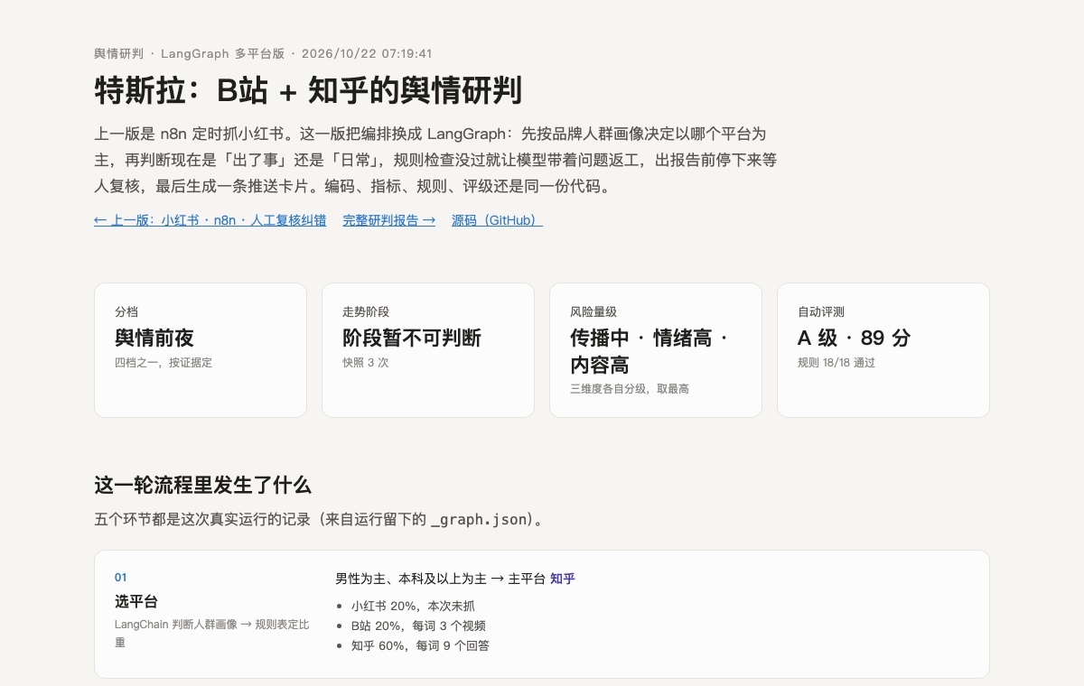The height and width of the screenshot is (686, 1084).
Task: Open the 完整研判报告 link
Action: (389, 220)
